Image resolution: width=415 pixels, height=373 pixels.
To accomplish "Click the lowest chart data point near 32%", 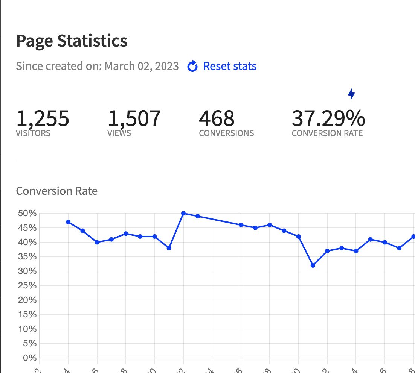I will click(x=313, y=265).
